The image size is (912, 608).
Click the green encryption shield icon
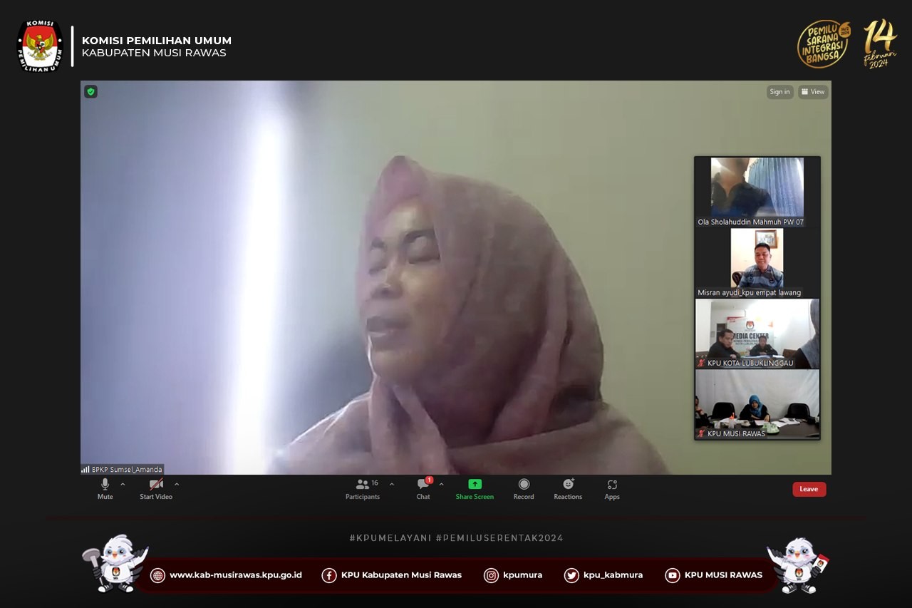(90, 91)
